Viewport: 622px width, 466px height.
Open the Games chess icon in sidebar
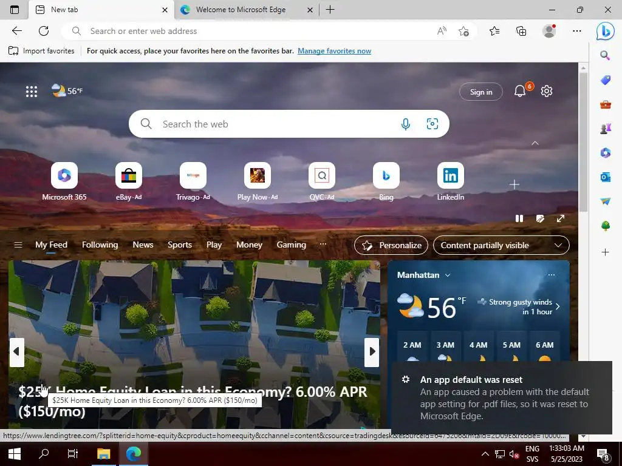pos(606,129)
